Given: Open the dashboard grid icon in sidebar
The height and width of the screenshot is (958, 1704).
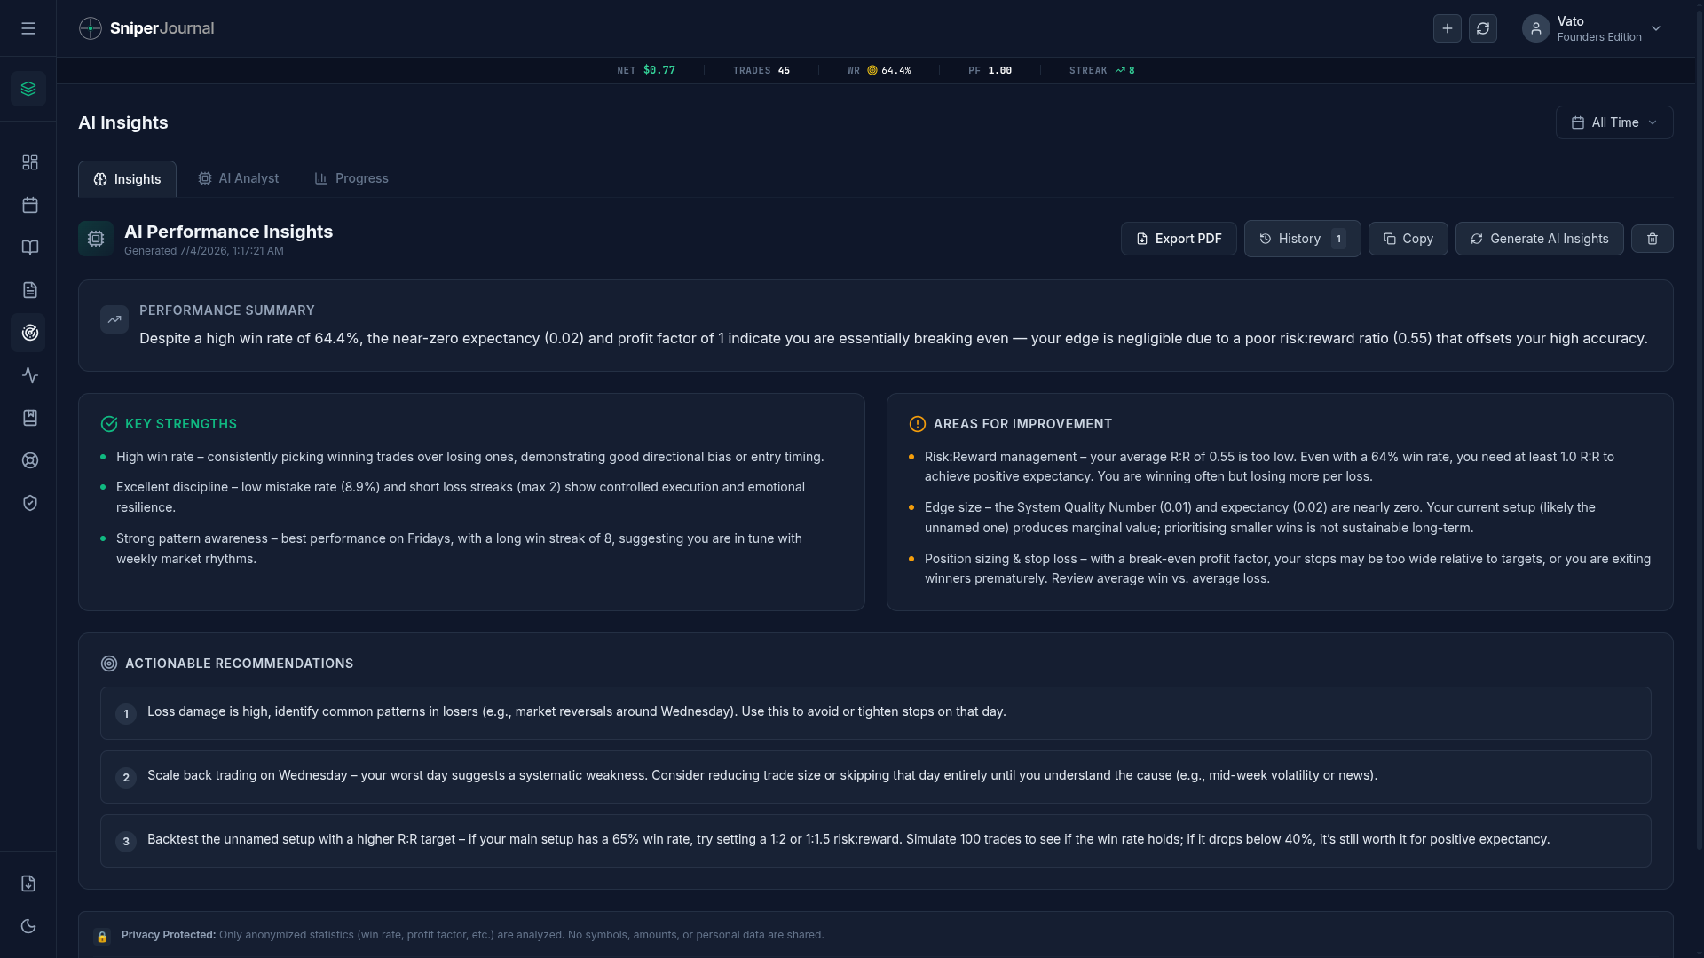Looking at the screenshot, I should (30, 162).
